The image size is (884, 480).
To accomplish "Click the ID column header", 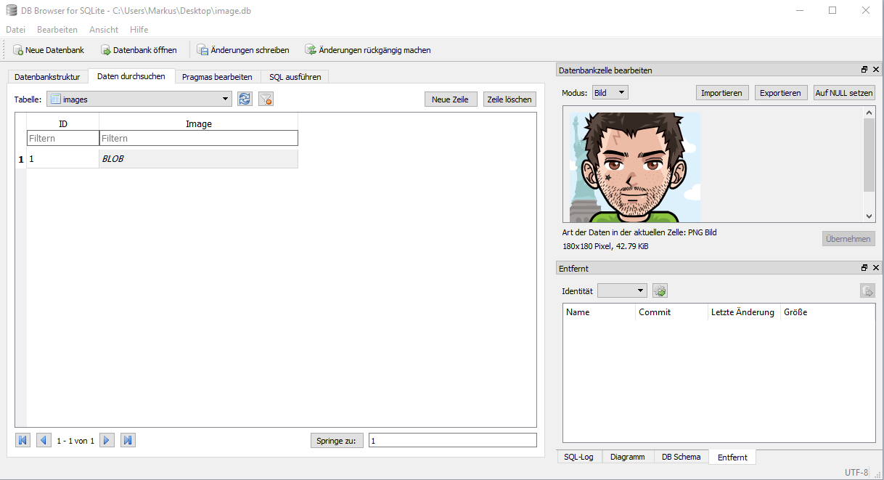I will [x=62, y=123].
